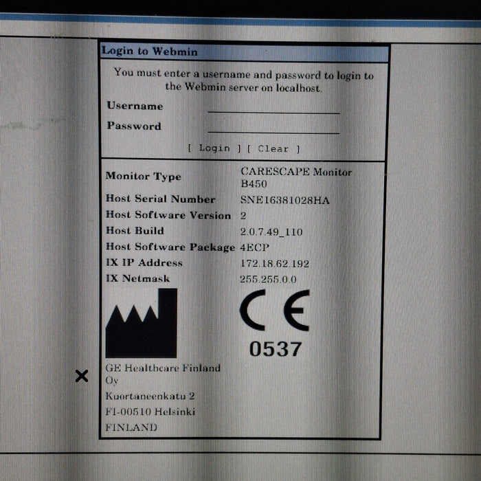The height and width of the screenshot is (481, 481).
Task: Click the software package value 4ECP
Action: (x=255, y=247)
